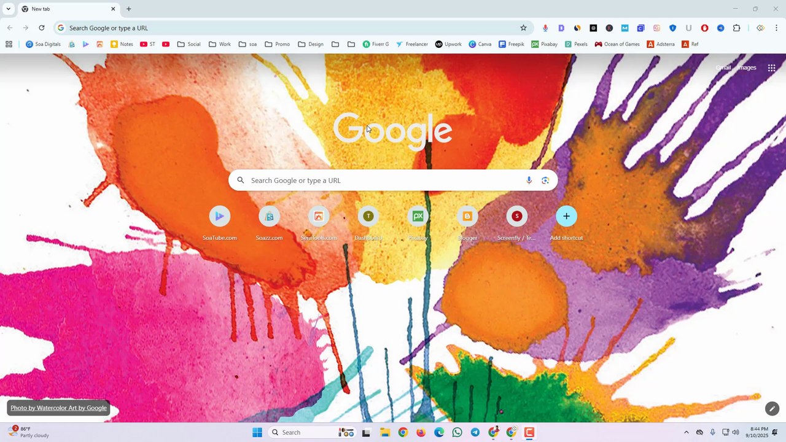The height and width of the screenshot is (442, 786).
Task: Open the gray U extension icon
Action: coord(688,28)
